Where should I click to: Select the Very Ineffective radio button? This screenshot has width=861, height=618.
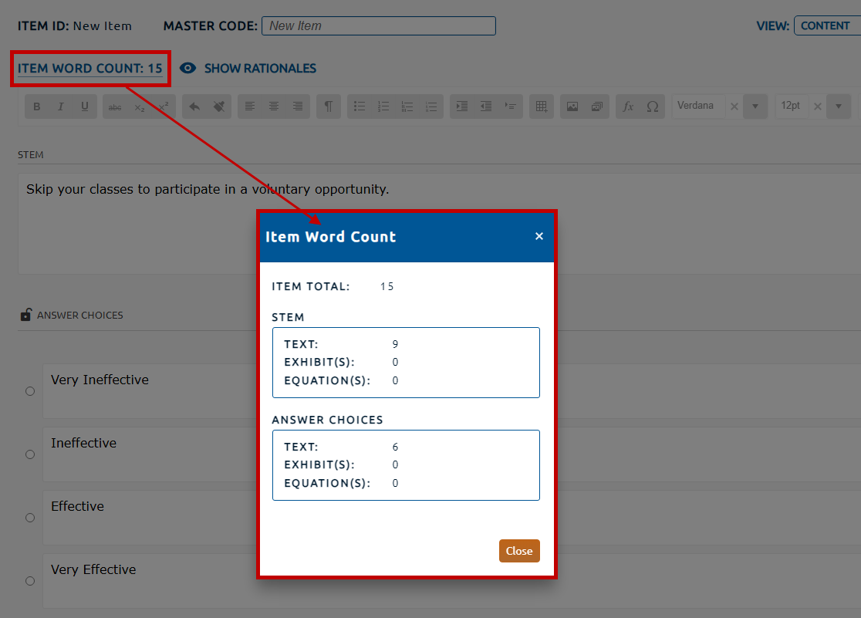[30, 391]
